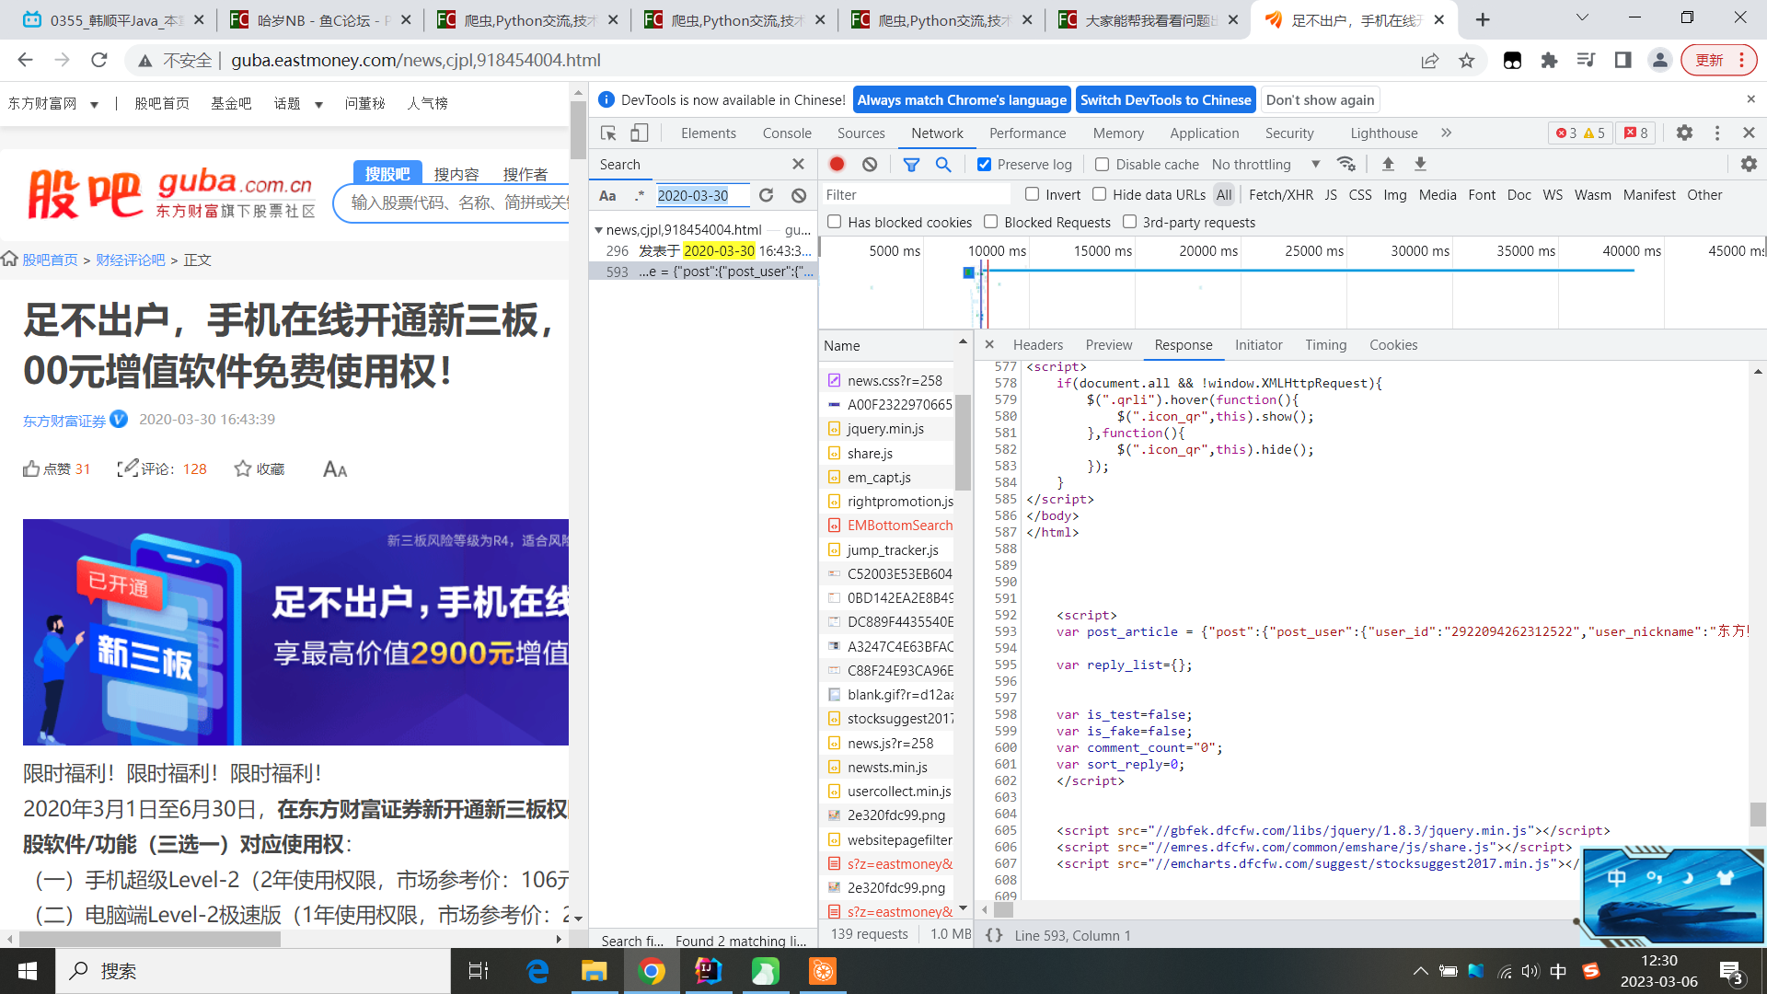
Task: Open the Timing tab
Action: coord(1326,345)
